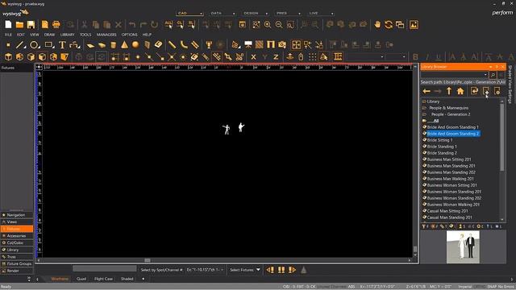Save the file with the floppy disk icon
This screenshot has height=290, width=516.
pyautogui.click(x=31, y=25)
